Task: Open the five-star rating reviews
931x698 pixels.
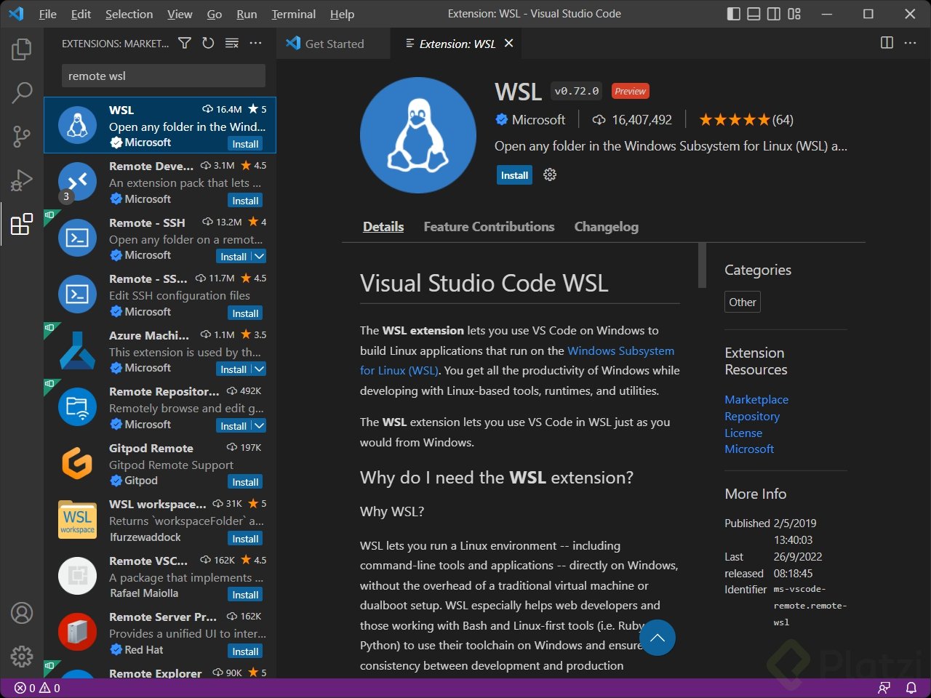Action: [x=746, y=120]
